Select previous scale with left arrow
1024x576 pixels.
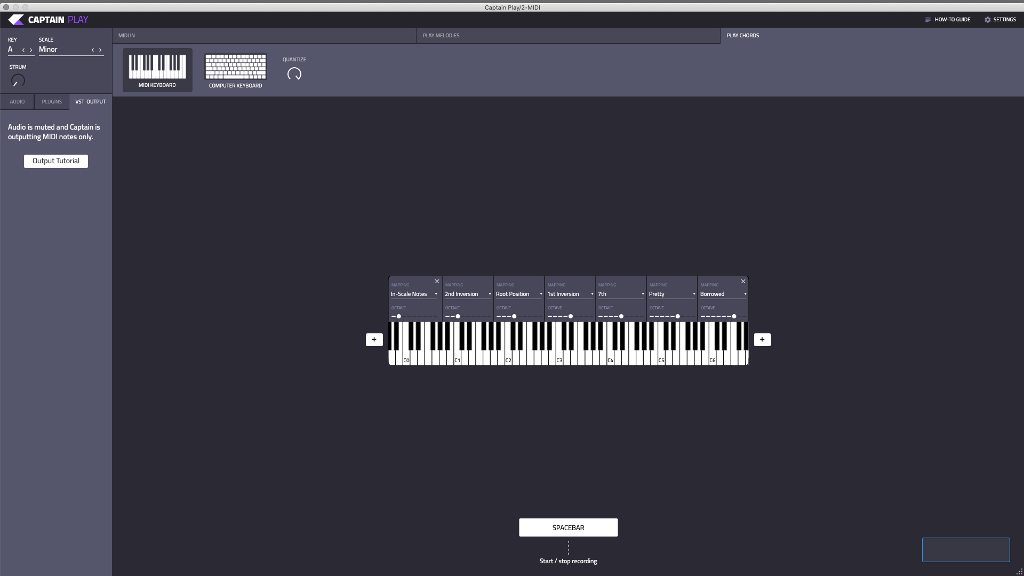(93, 50)
